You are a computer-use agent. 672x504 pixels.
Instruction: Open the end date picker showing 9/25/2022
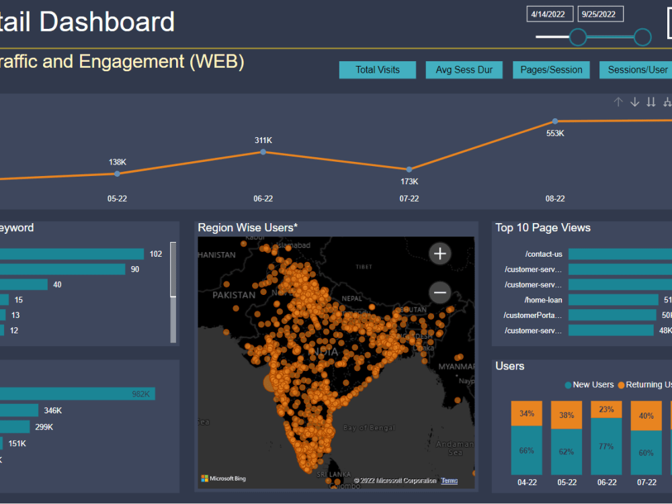click(600, 13)
